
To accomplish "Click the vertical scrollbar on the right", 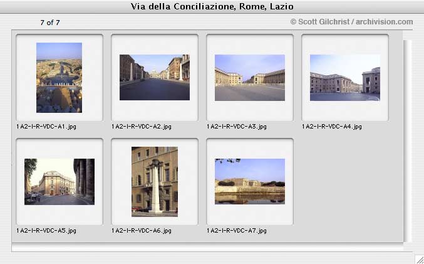I will point(407,141).
